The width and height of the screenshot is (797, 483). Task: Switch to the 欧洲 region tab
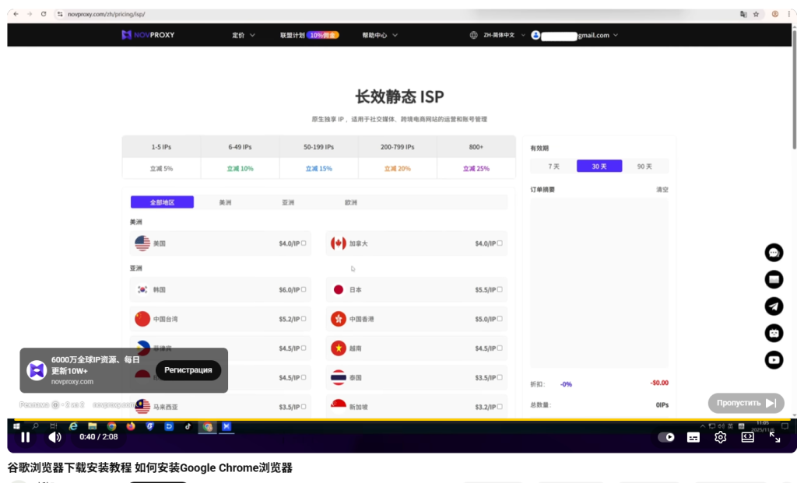350,201
